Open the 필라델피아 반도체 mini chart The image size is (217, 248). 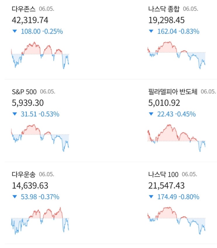pyautogui.click(x=176, y=137)
